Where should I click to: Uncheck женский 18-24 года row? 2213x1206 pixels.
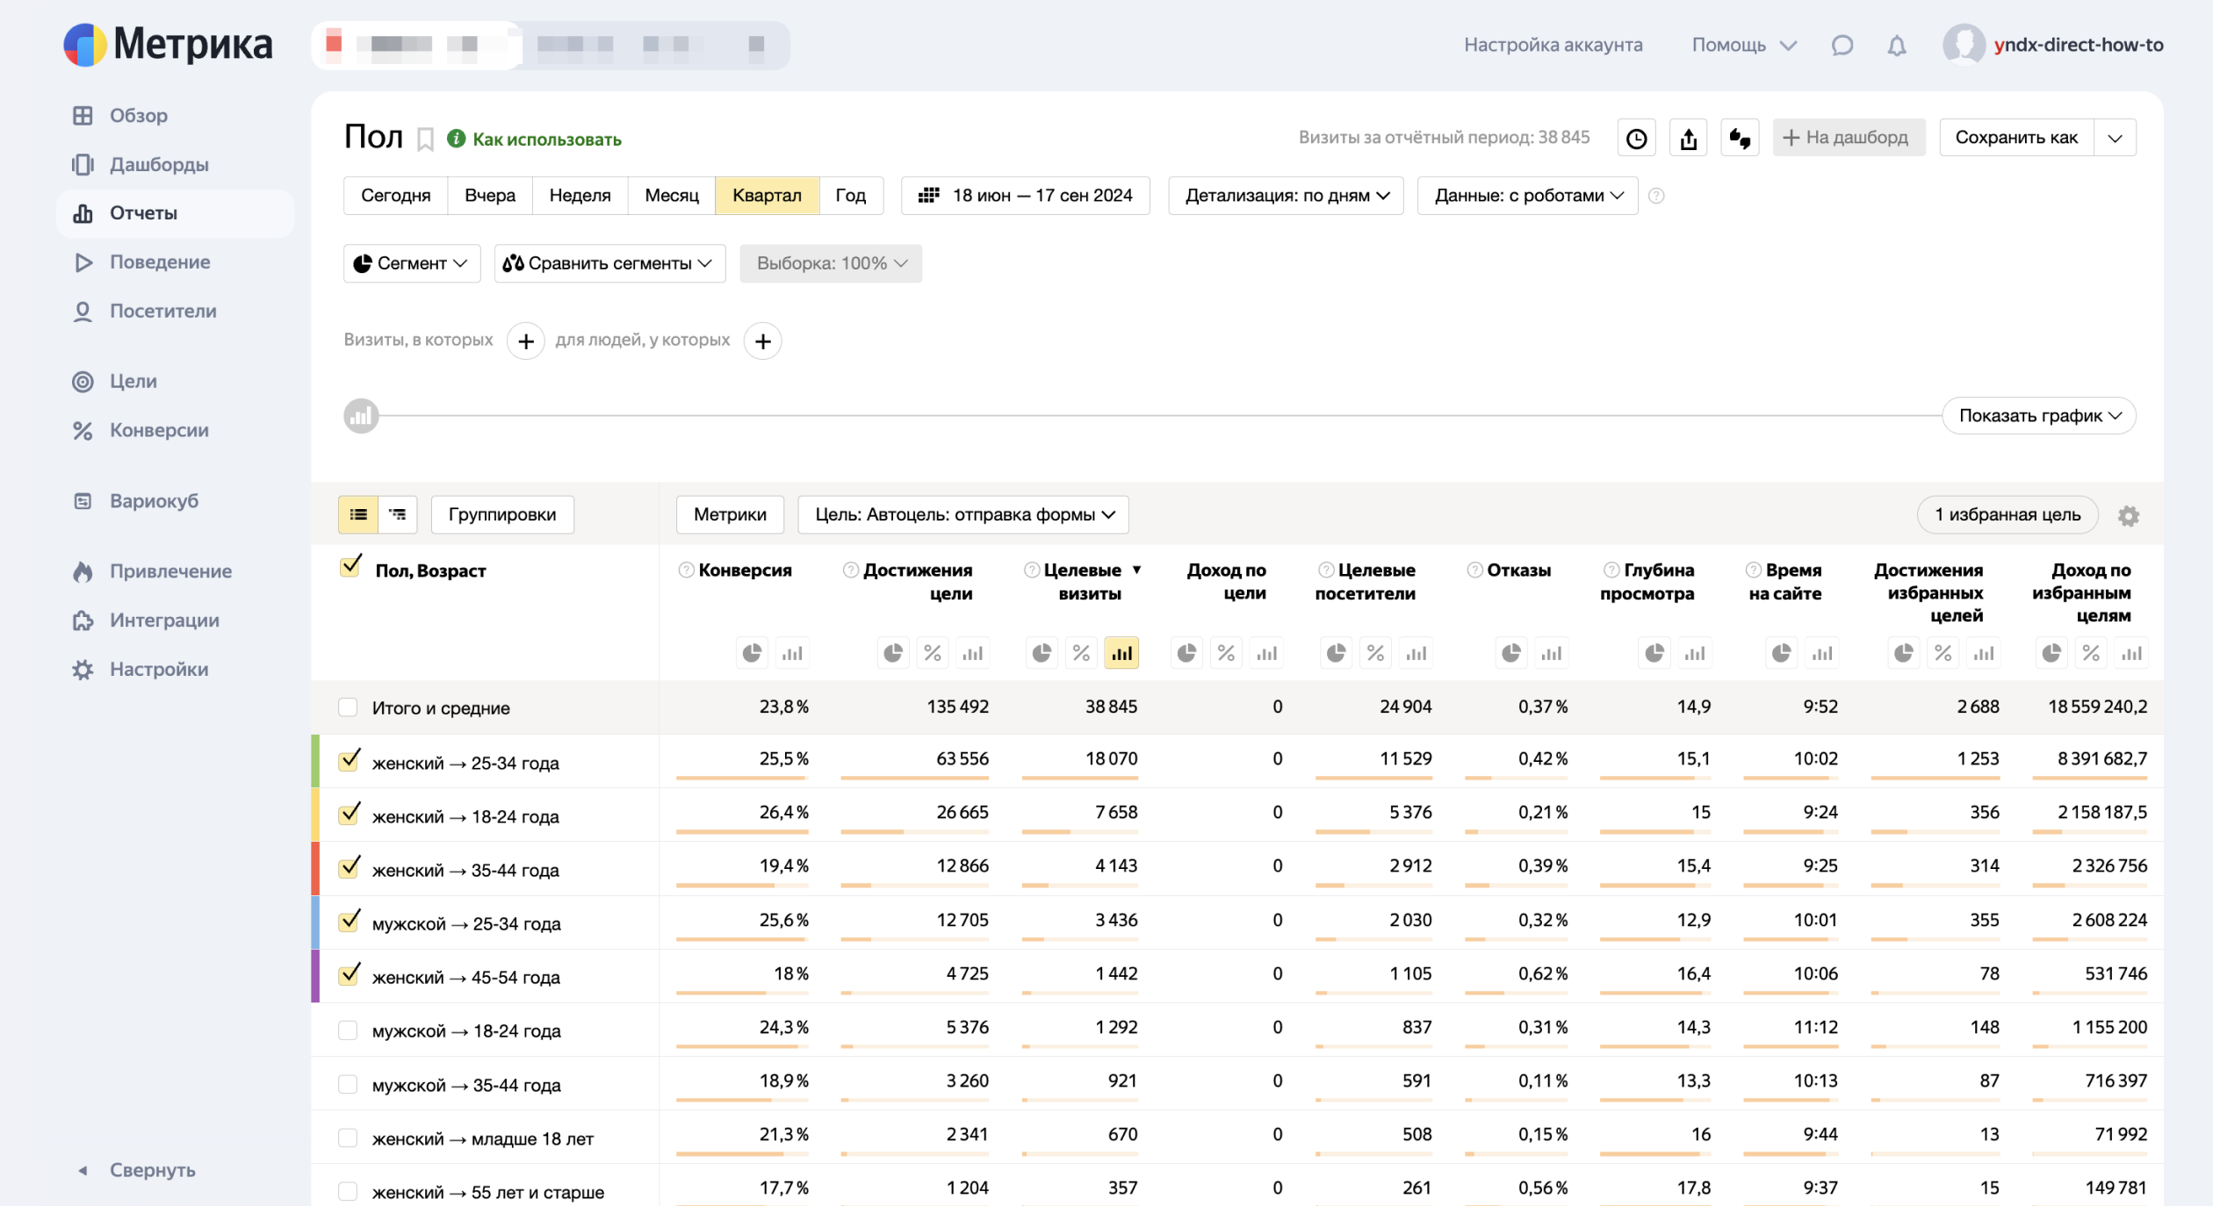(350, 814)
